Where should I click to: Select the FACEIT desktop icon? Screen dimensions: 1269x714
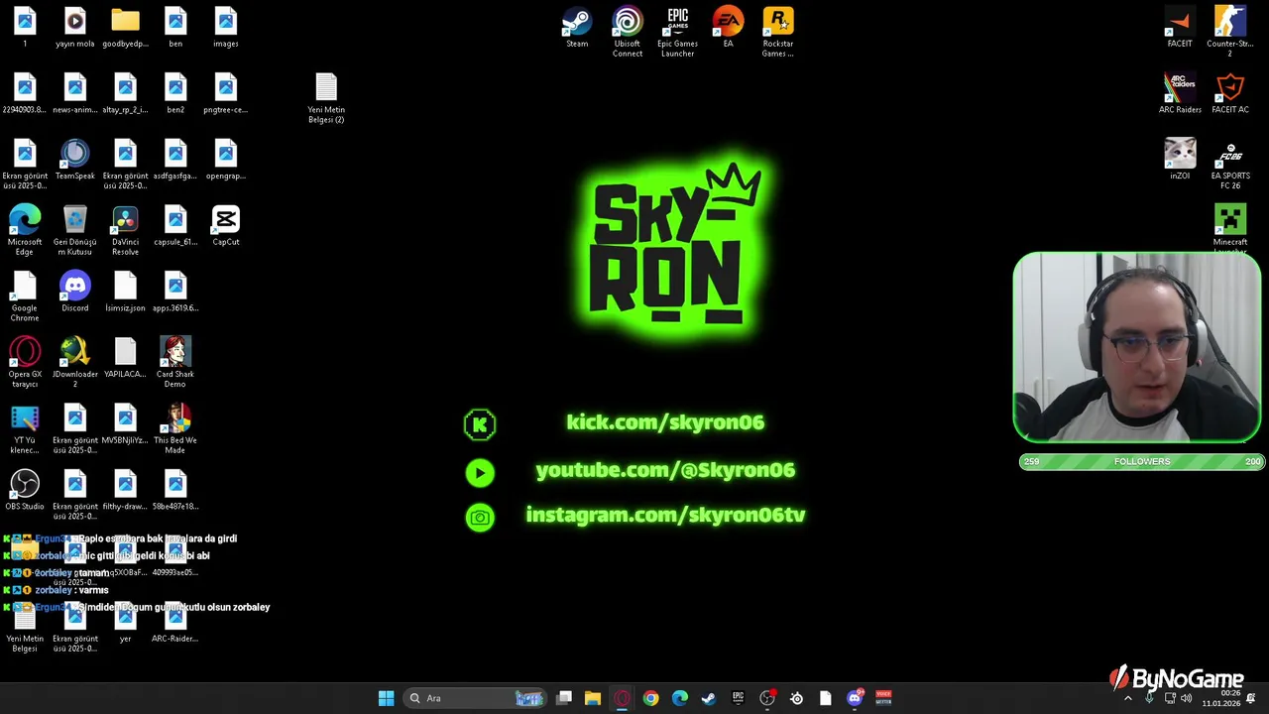point(1180,28)
